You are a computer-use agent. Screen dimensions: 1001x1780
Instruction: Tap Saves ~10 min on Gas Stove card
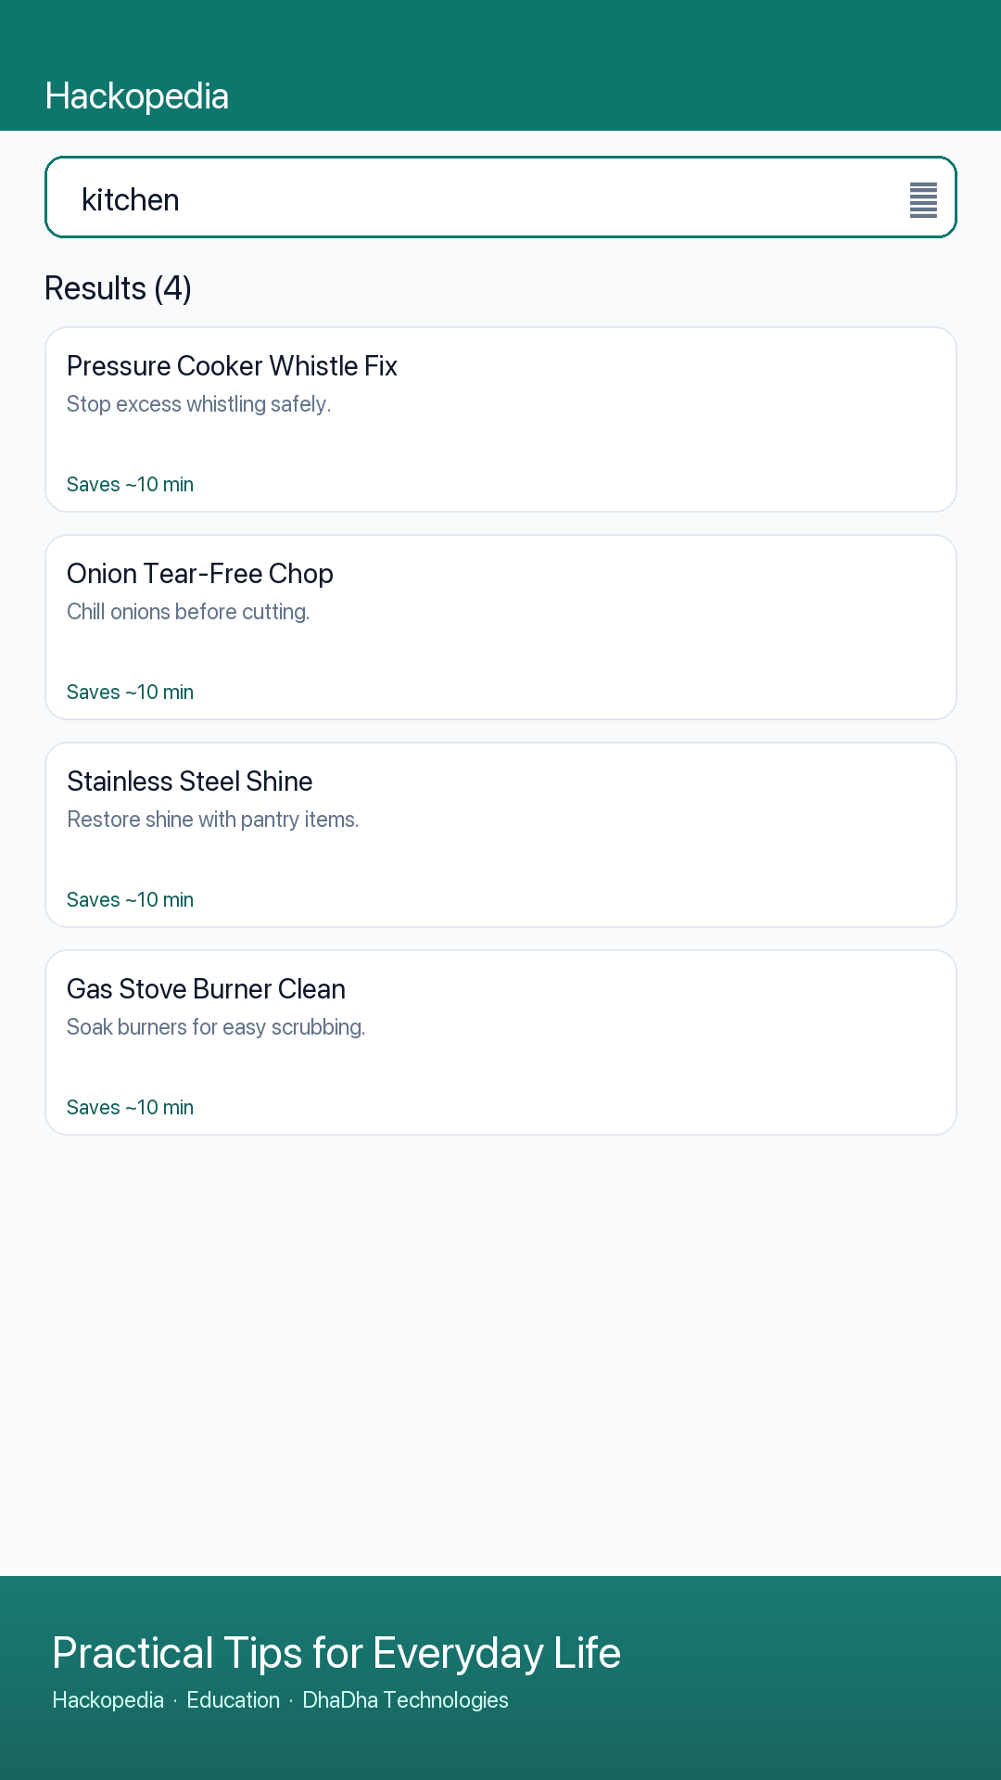130,1107
